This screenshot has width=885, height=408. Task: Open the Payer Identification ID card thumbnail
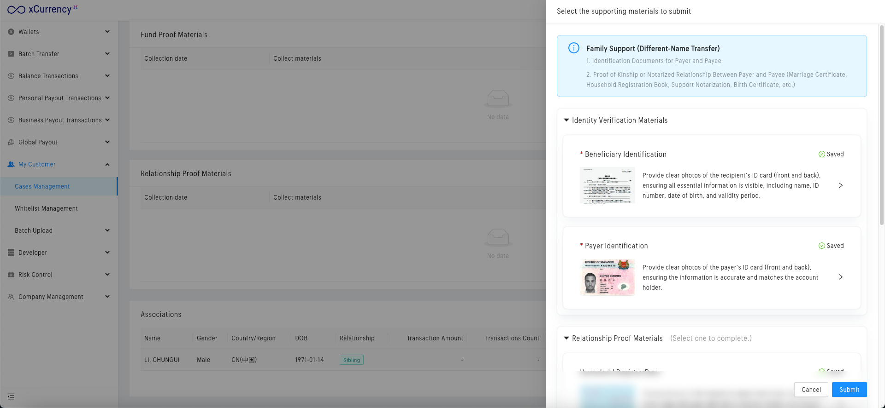coord(607,277)
